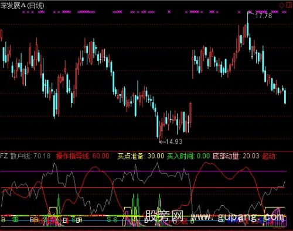Viewport: 293px width, 231px height.
Task: Click the 散户线: 70.18 indicator value
Action: tap(30, 156)
